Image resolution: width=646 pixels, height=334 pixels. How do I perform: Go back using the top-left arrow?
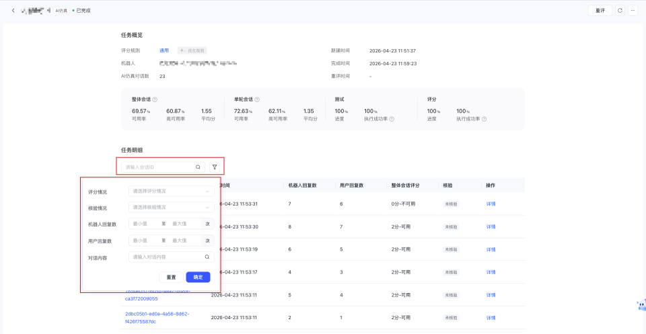[13, 11]
